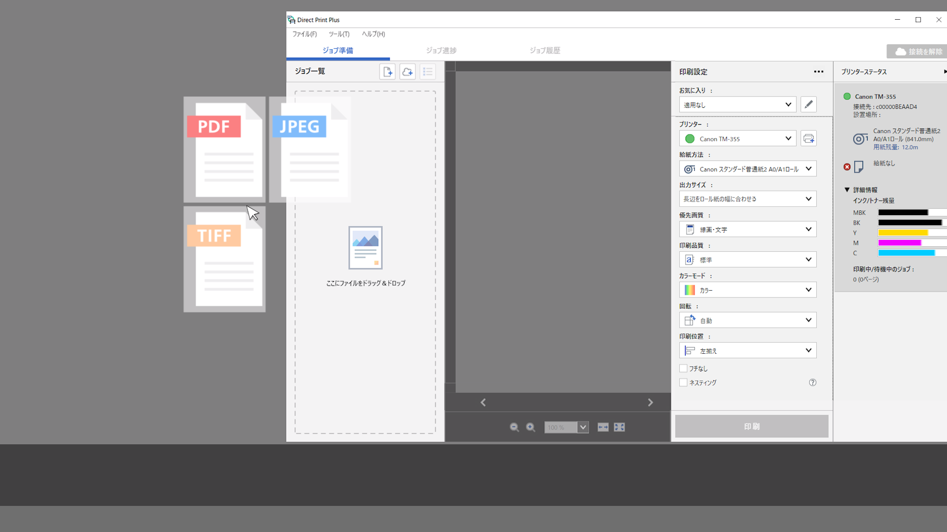The width and height of the screenshot is (947, 532).
Task: Open the three-dots print settings menu
Action: pos(819,72)
